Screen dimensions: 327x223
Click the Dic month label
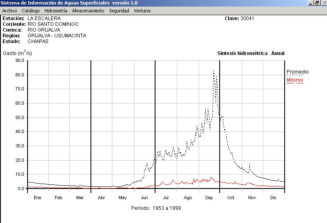[274, 198]
